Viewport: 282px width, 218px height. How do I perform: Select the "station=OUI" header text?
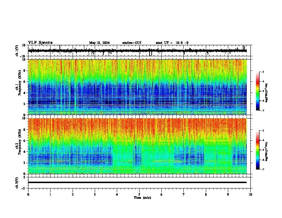pos(132,43)
